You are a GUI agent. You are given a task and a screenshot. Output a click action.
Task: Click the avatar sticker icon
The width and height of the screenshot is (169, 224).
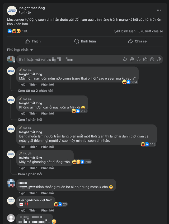point(132,60)
